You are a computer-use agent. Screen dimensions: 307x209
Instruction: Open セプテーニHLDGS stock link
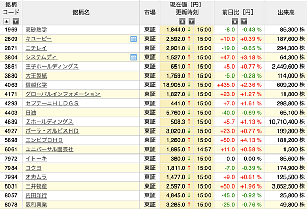52,103
